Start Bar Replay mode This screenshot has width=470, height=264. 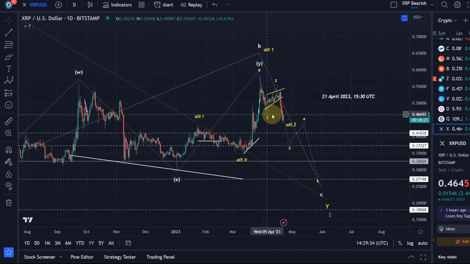click(191, 5)
